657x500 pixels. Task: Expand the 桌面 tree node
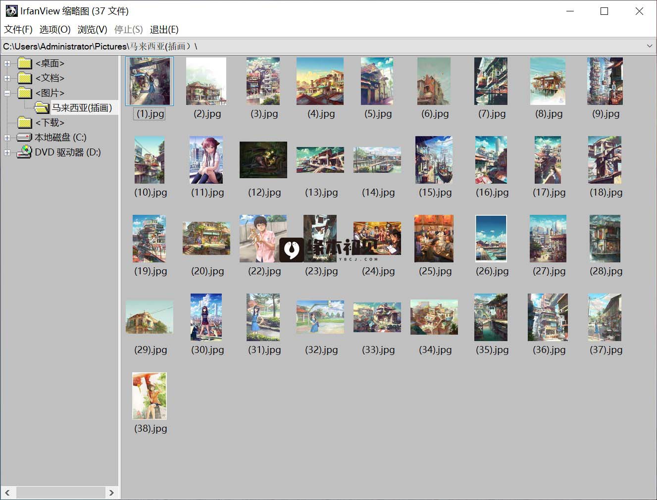(7, 63)
